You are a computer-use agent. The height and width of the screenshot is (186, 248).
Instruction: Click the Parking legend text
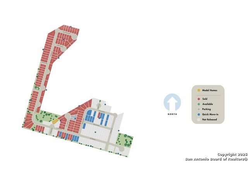point(207,109)
